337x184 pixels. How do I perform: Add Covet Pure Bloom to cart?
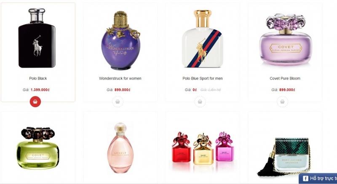pyautogui.click(x=282, y=102)
